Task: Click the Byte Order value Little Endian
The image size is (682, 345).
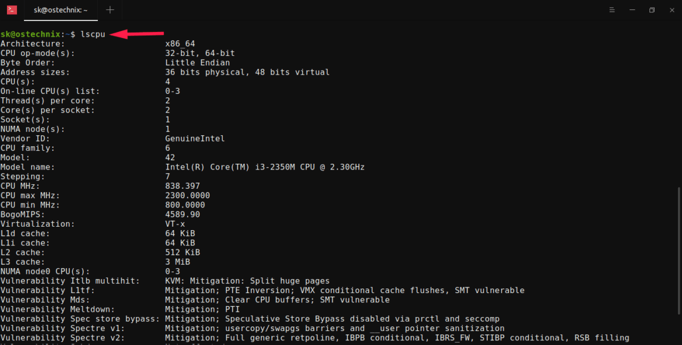Action: tap(197, 62)
